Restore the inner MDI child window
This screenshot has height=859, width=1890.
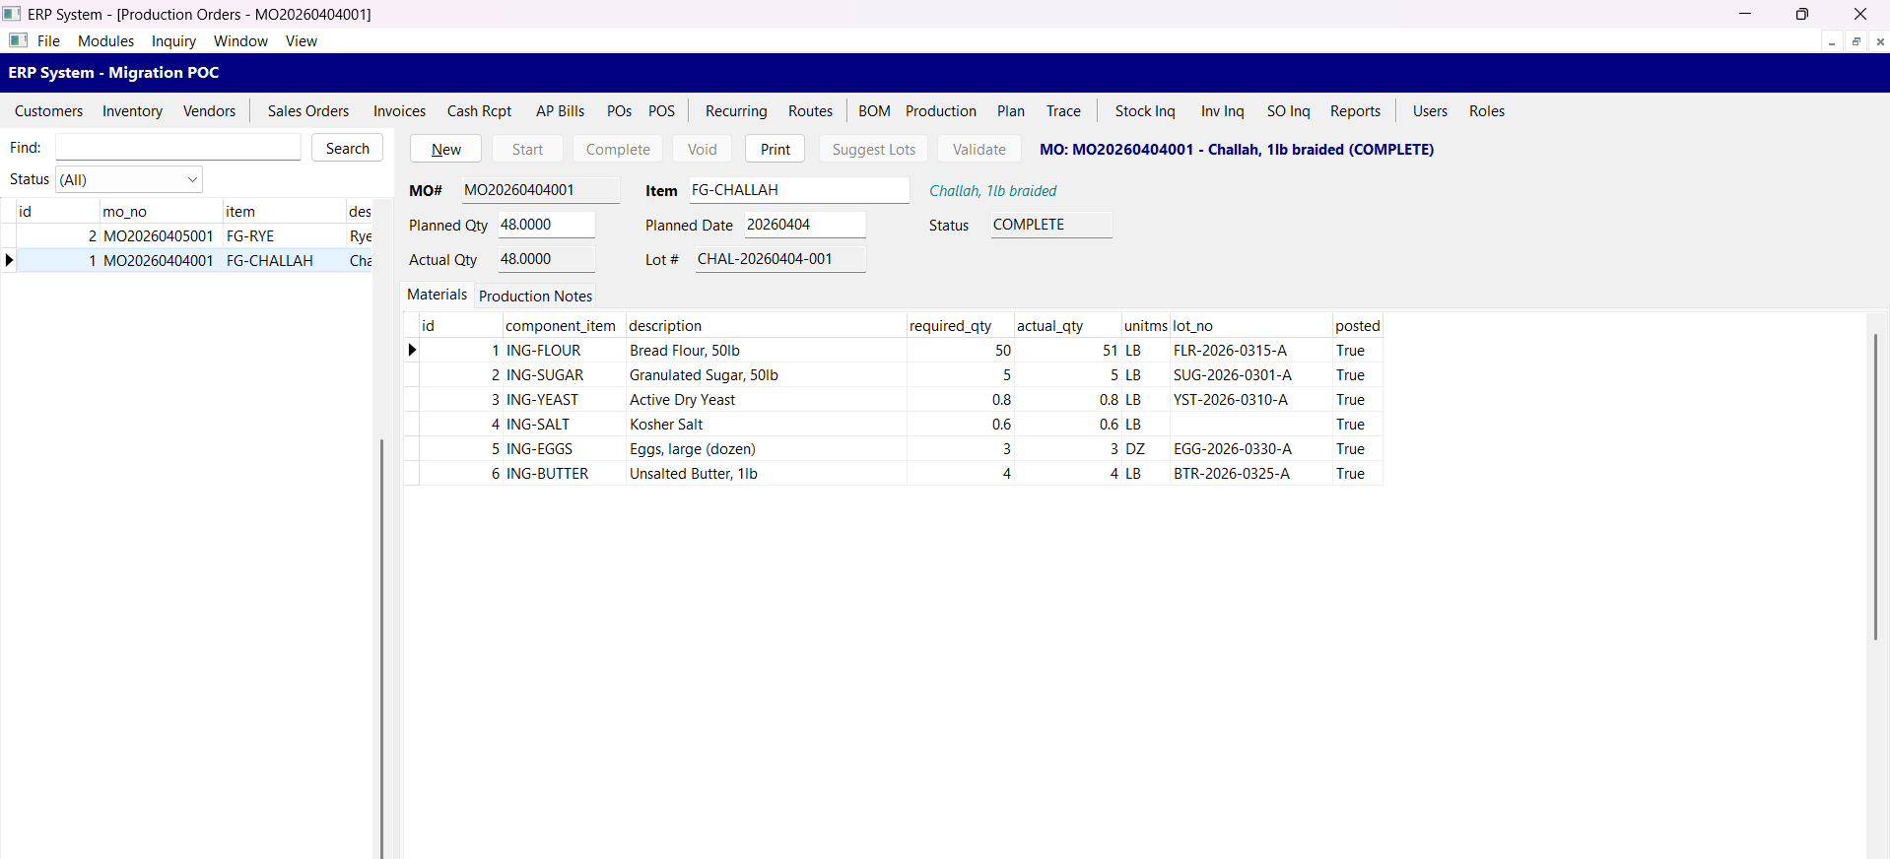point(1856,41)
